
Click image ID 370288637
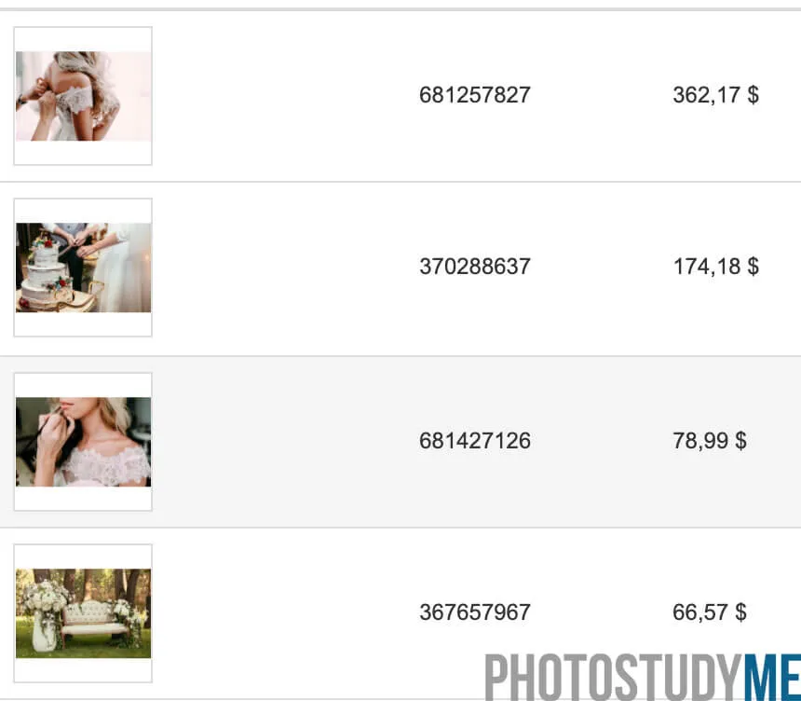pyautogui.click(x=475, y=267)
